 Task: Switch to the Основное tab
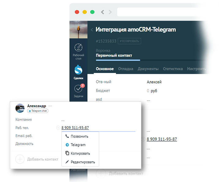point(105,69)
